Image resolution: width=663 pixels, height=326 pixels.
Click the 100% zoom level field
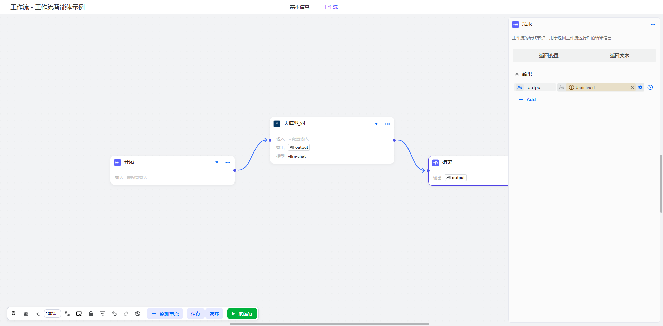(x=52, y=314)
